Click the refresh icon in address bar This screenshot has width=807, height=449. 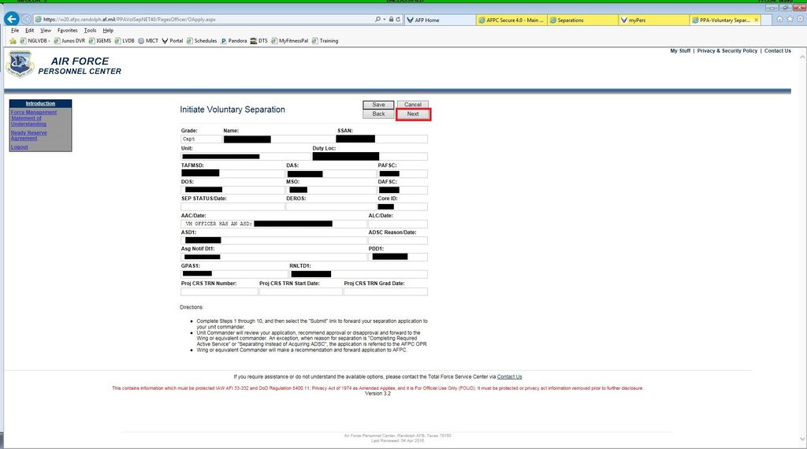[x=398, y=20]
